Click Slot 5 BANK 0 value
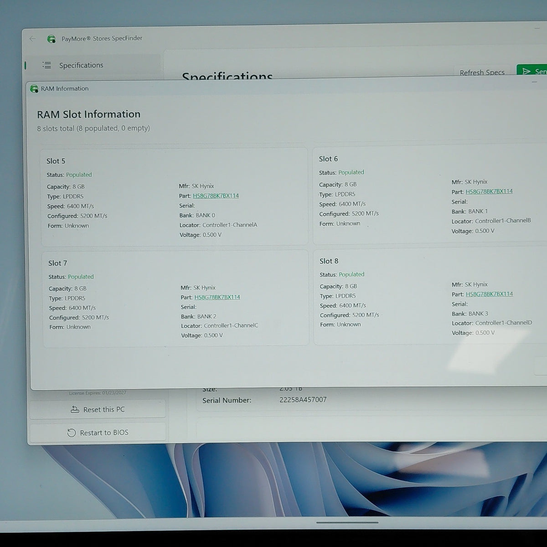This screenshot has width=547, height=547. tap(206, 215)
